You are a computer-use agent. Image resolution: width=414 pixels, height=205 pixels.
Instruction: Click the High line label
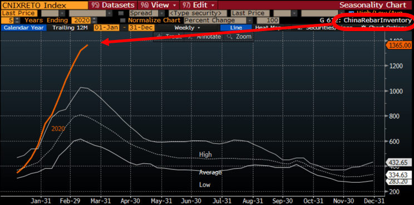pyautogui.click(x=205, y=154)
